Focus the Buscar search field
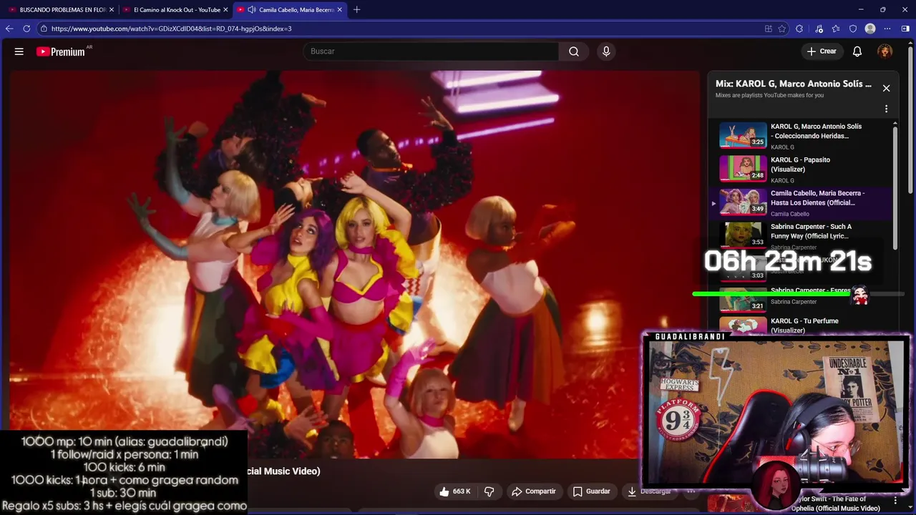The width and height of the screenshot is (916, 515). coord(432,51)
